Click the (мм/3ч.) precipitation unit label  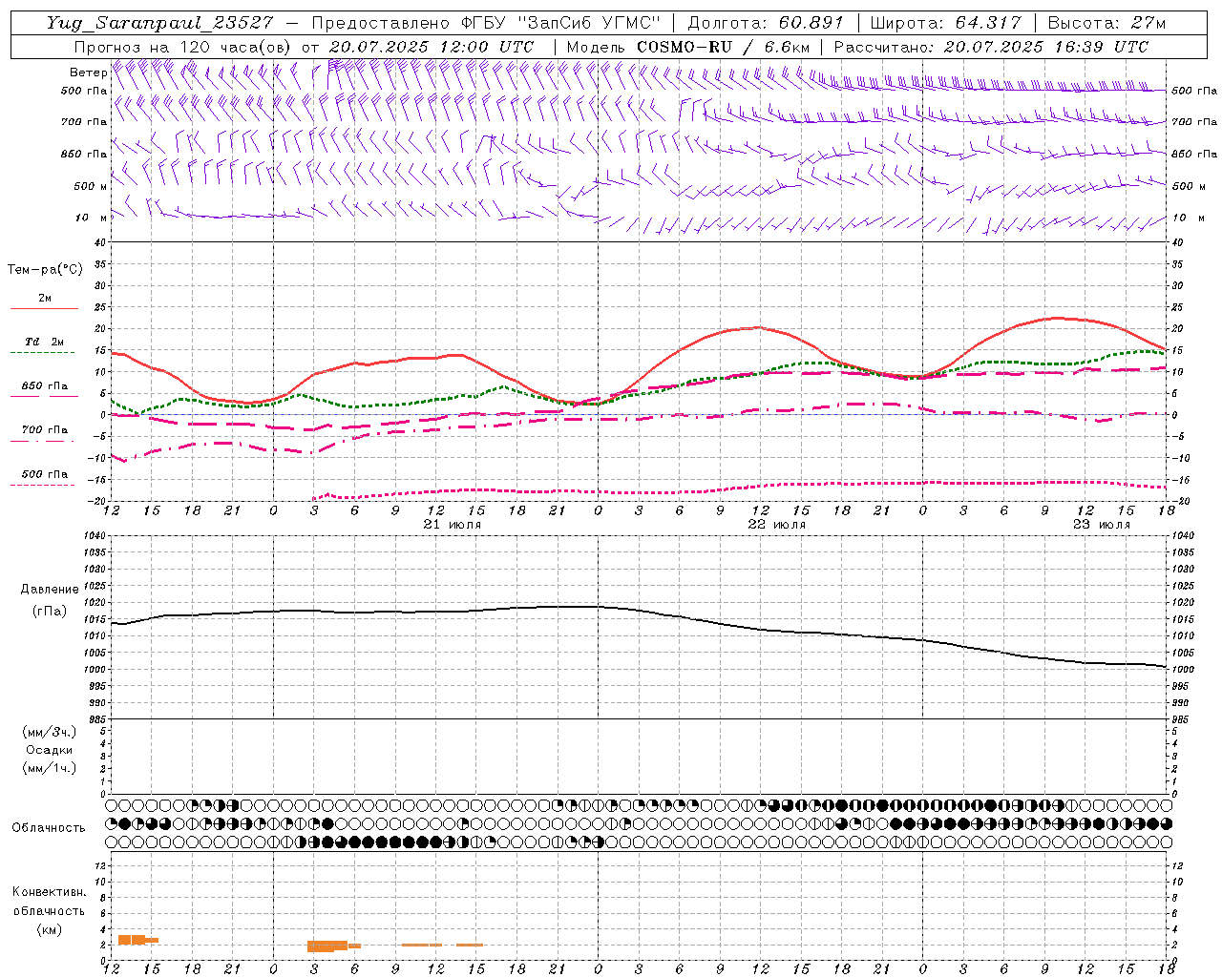(x=50, y=732)
